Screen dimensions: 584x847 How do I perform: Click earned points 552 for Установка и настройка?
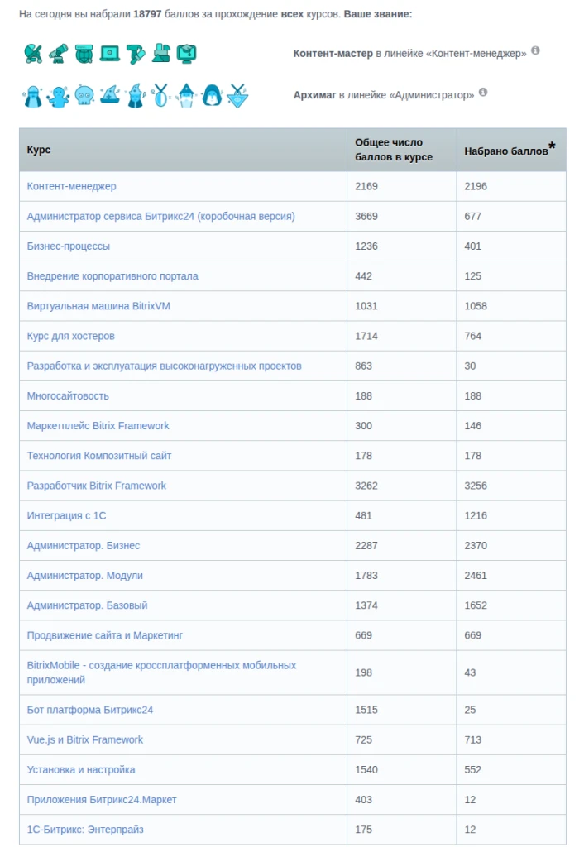click(x=472, y=770)
